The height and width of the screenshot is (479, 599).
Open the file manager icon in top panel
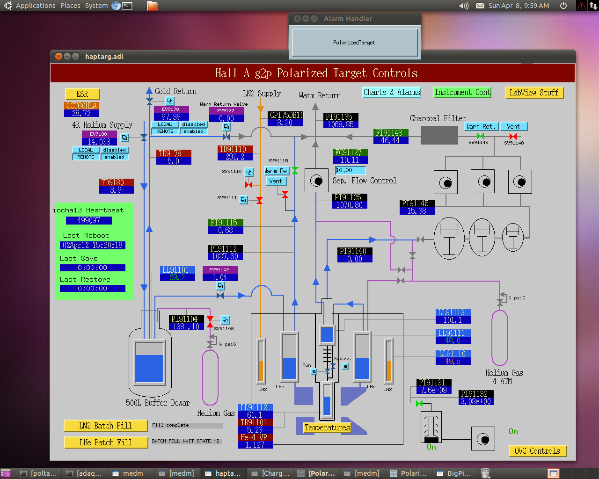[153, 6]
